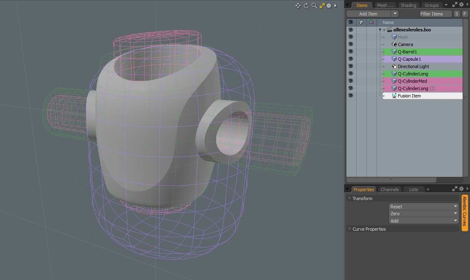470x280 pixels.
Task: Click the viewport pan (move arrows) icon
Action: pos(298,6)
